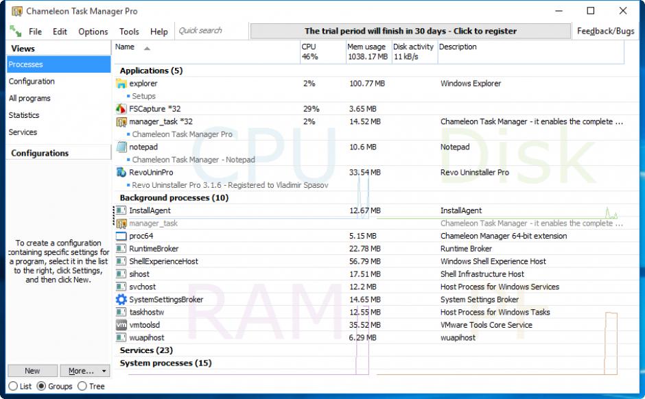Click the Name column sort arrow

pyautogui.click(x=147, y=49)
